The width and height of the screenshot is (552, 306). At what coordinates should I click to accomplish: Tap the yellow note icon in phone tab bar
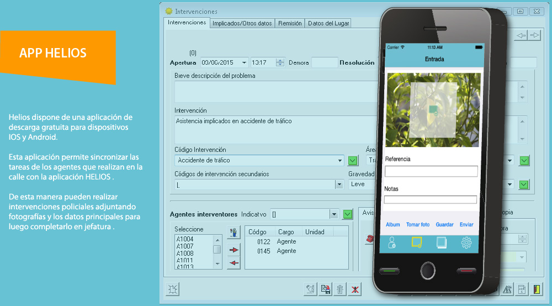(416, 242)
